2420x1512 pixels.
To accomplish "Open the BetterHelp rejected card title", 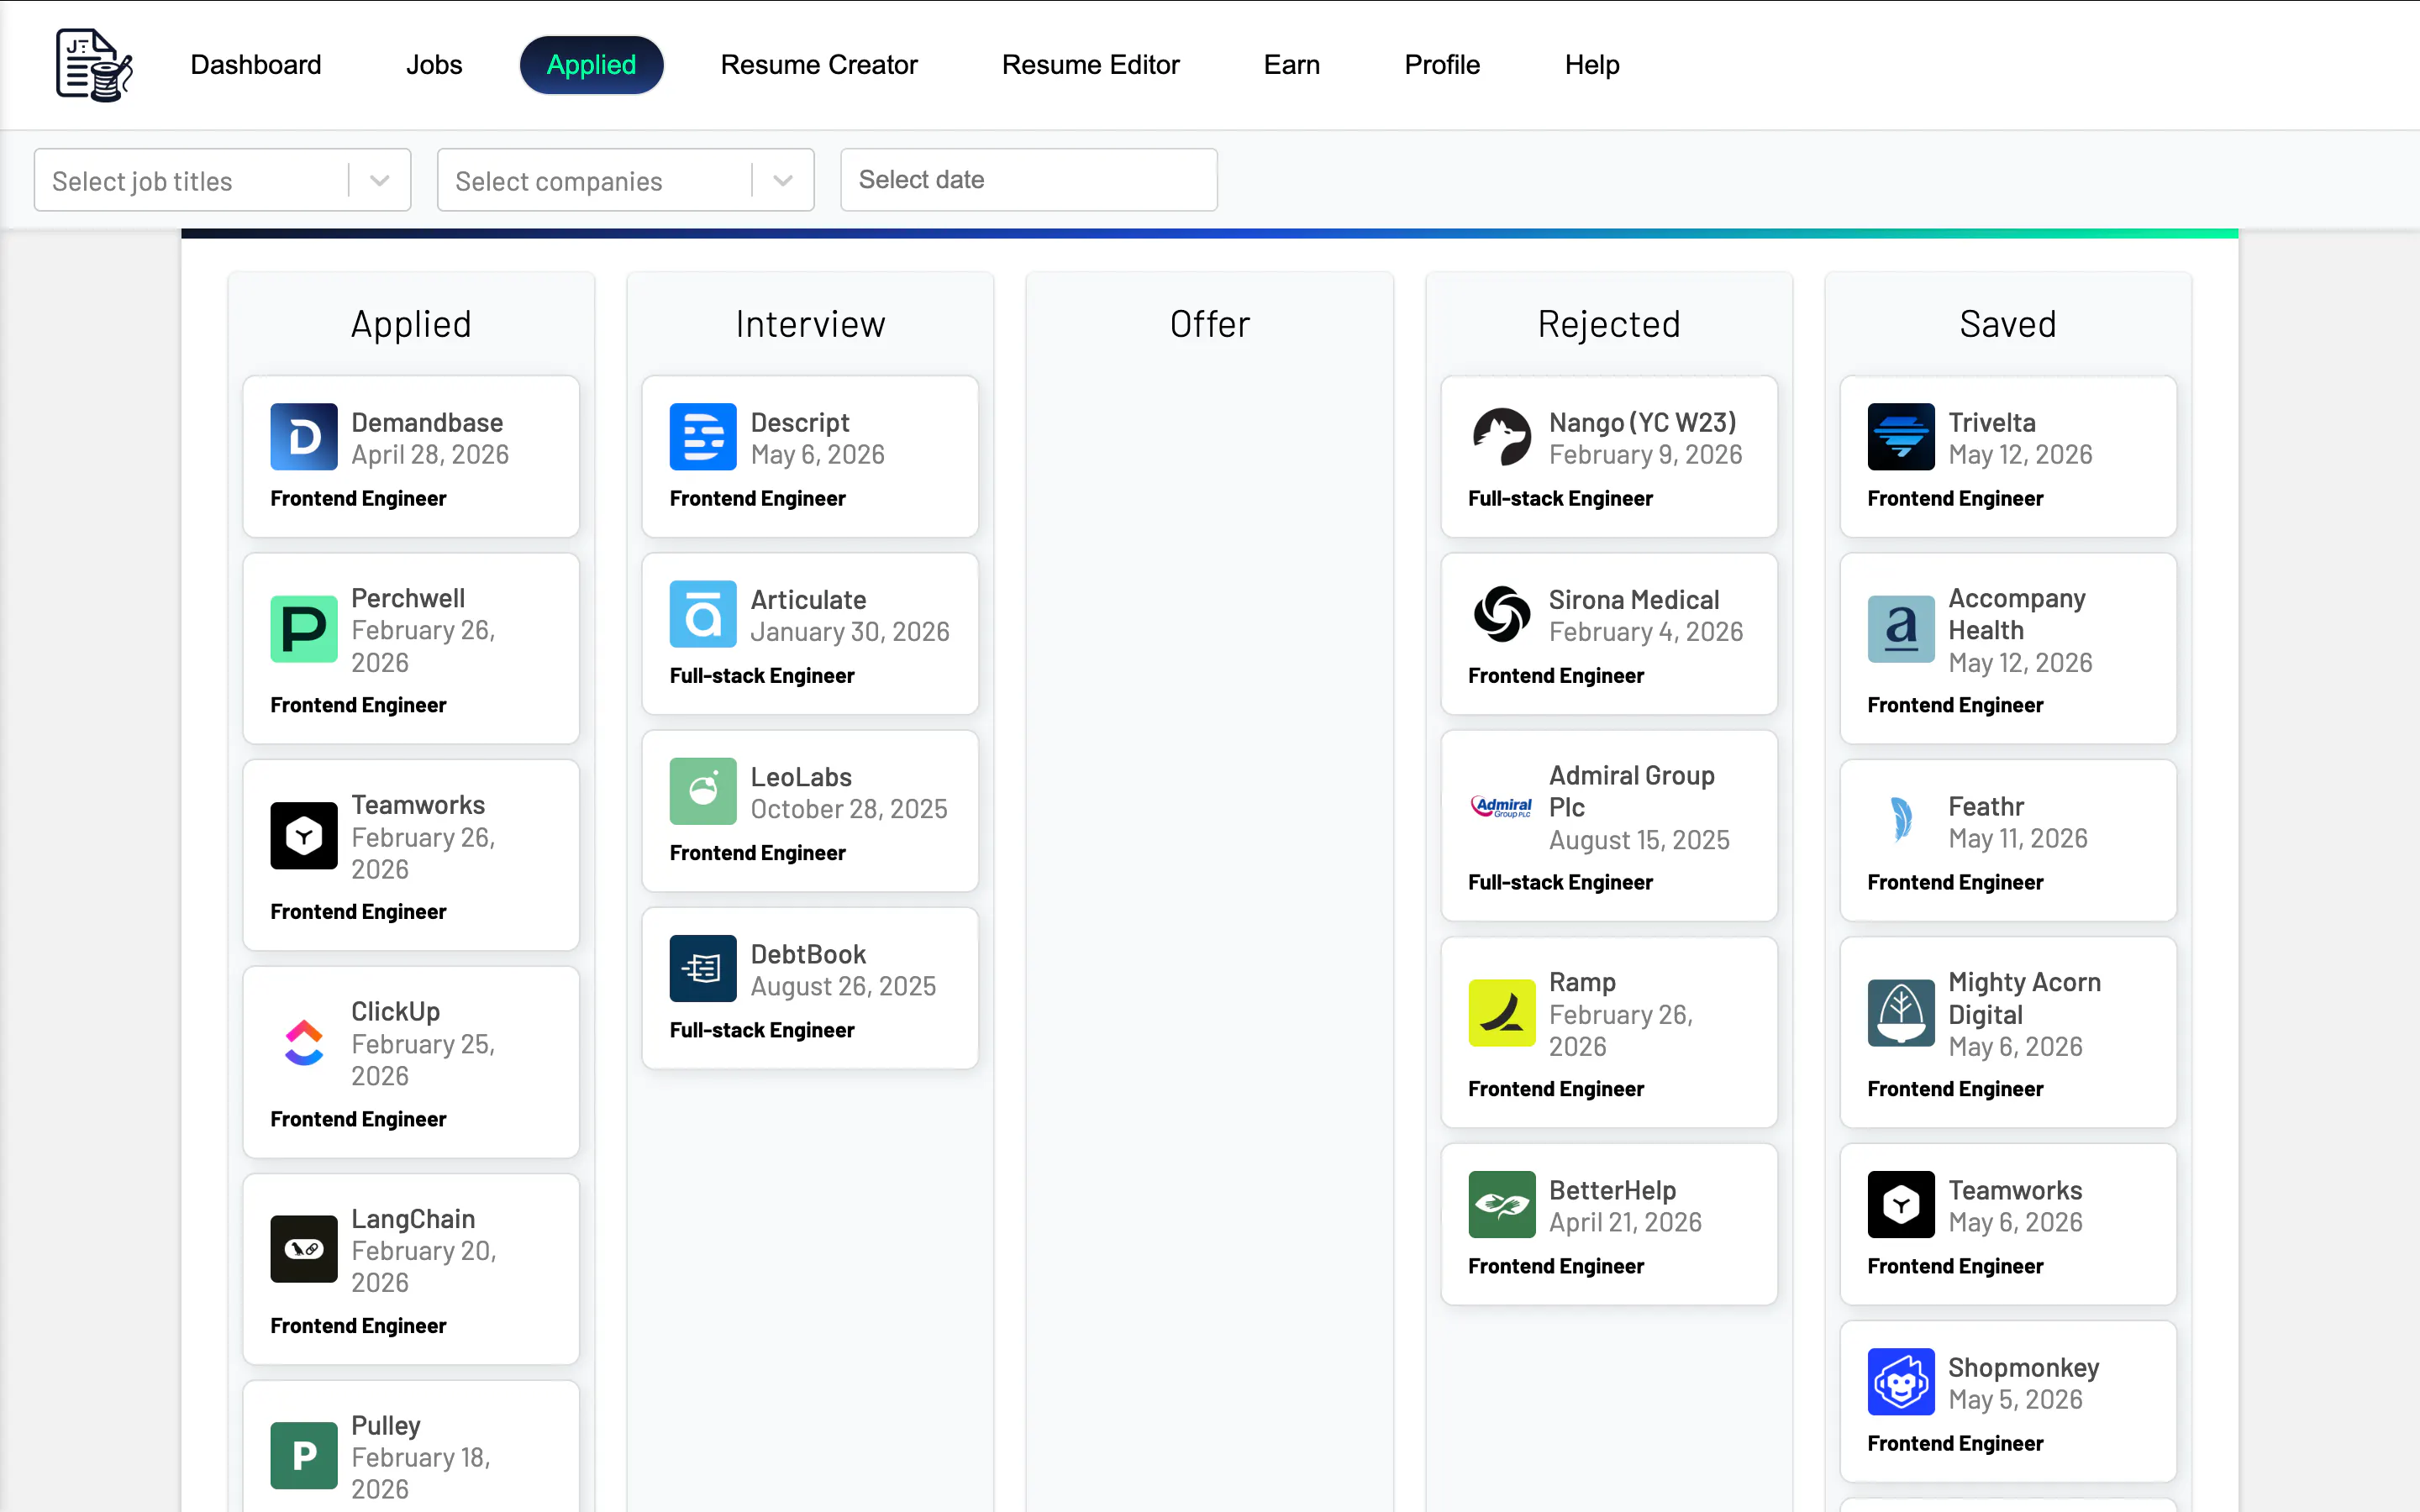I will click(1612, 1190).
